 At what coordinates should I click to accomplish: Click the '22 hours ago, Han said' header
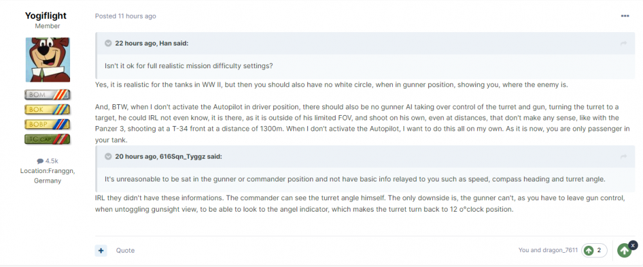151,44
